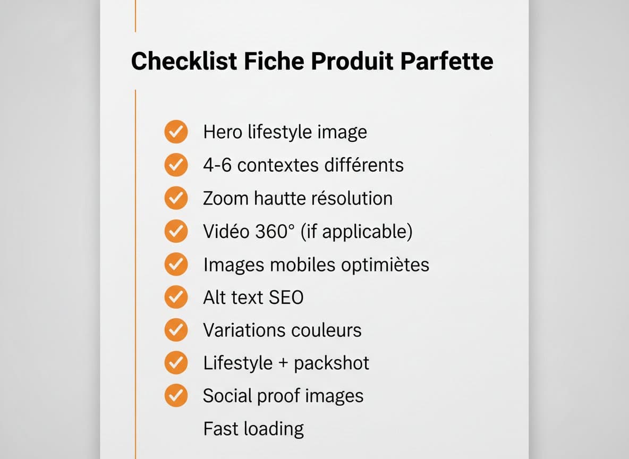Select the 4-6 contextes différents item text
Viewport: 629px width, 459px height.
[x=303, y=165]
